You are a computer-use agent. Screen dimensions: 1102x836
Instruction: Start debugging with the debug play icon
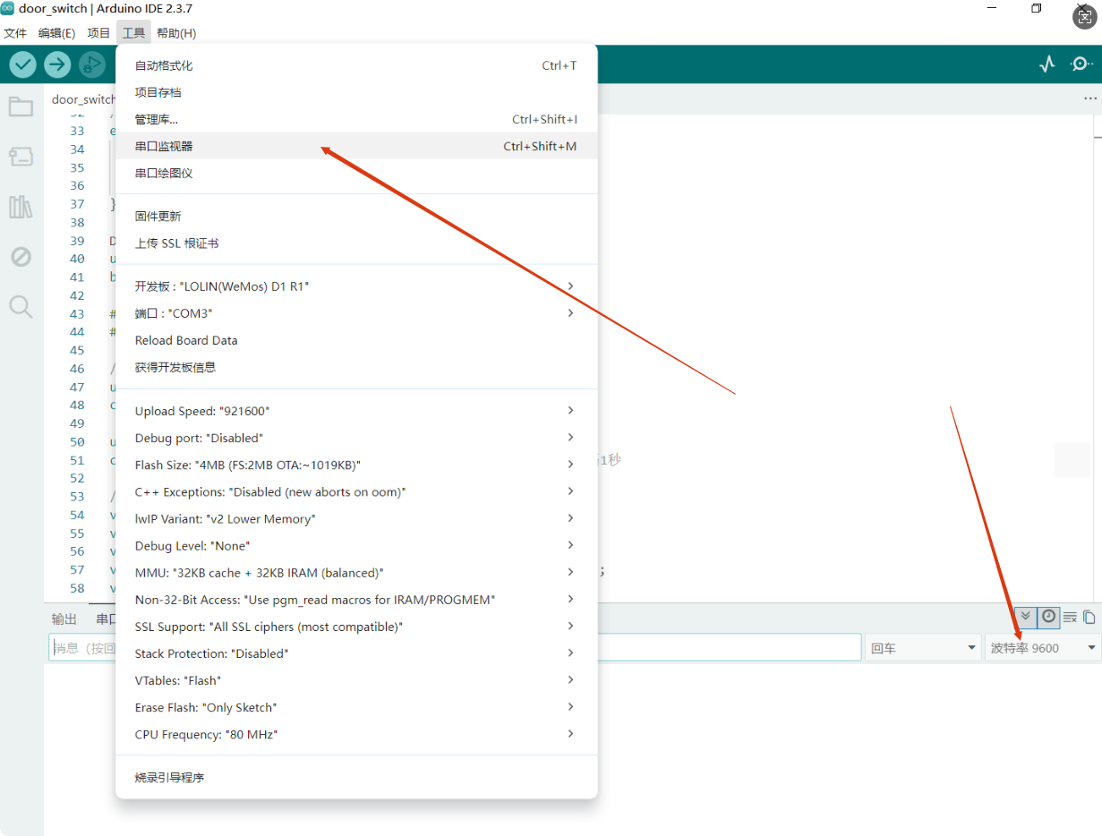91,64
